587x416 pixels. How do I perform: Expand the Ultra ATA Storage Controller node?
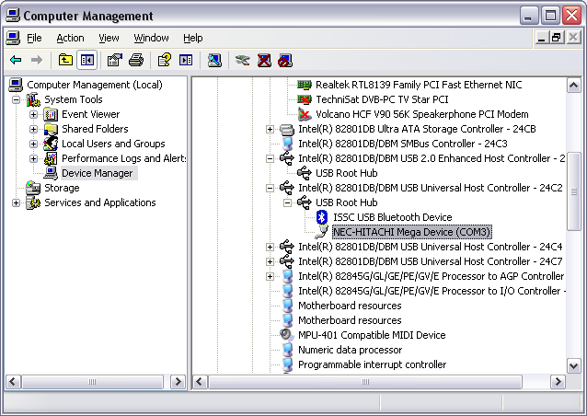270,129
